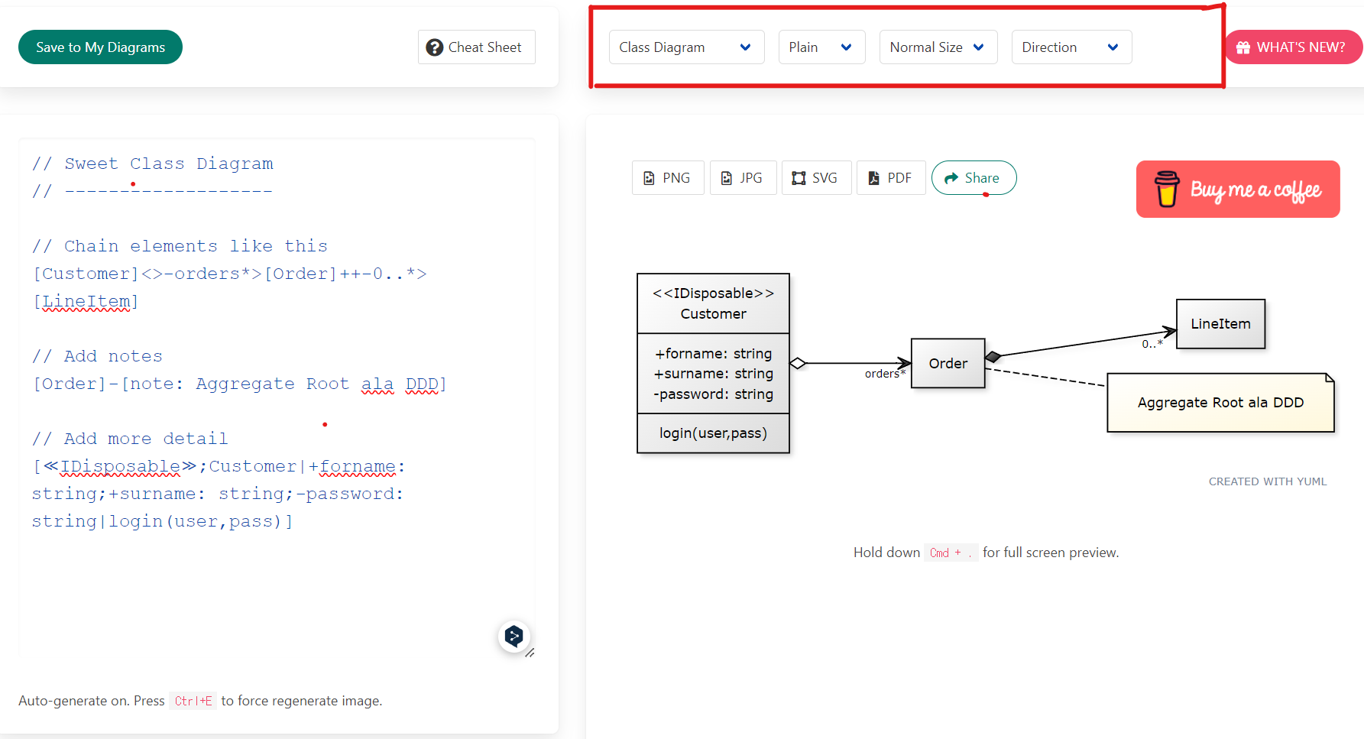Click the Order box in diagram
The image size is (1364, 739).
tap(948, 363)
